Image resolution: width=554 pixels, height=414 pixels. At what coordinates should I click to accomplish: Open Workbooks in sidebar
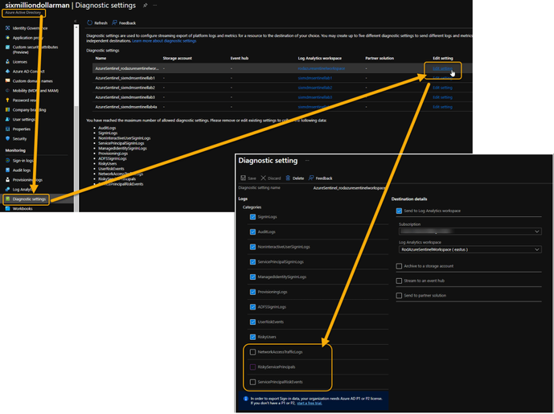coord(19,208)
